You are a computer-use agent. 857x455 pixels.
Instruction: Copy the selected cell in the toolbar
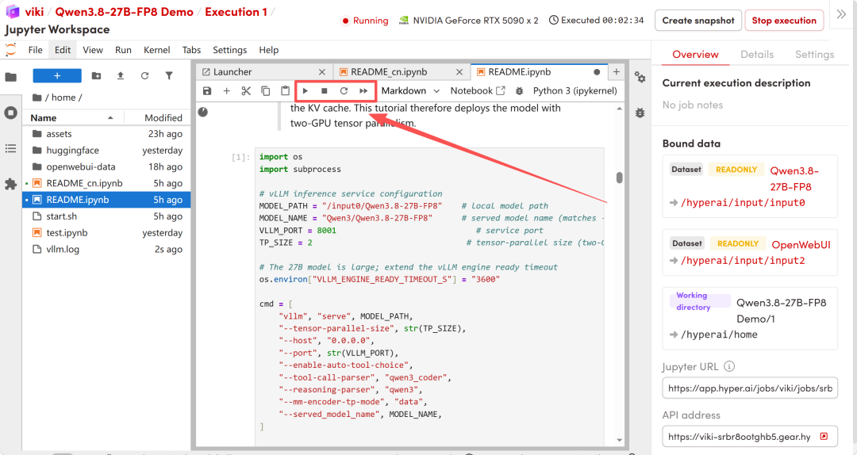266,90
